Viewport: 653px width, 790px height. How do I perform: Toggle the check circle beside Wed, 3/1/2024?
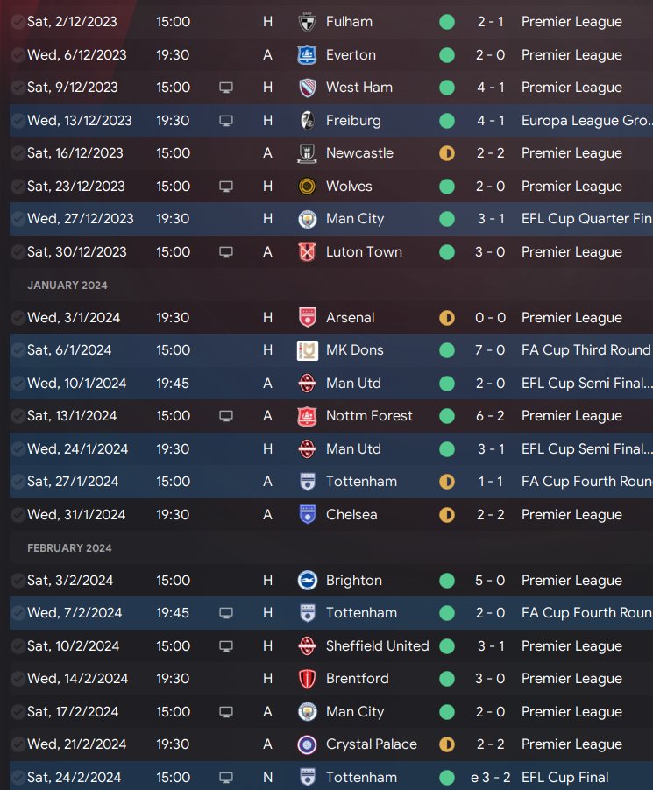pos(18,318)
